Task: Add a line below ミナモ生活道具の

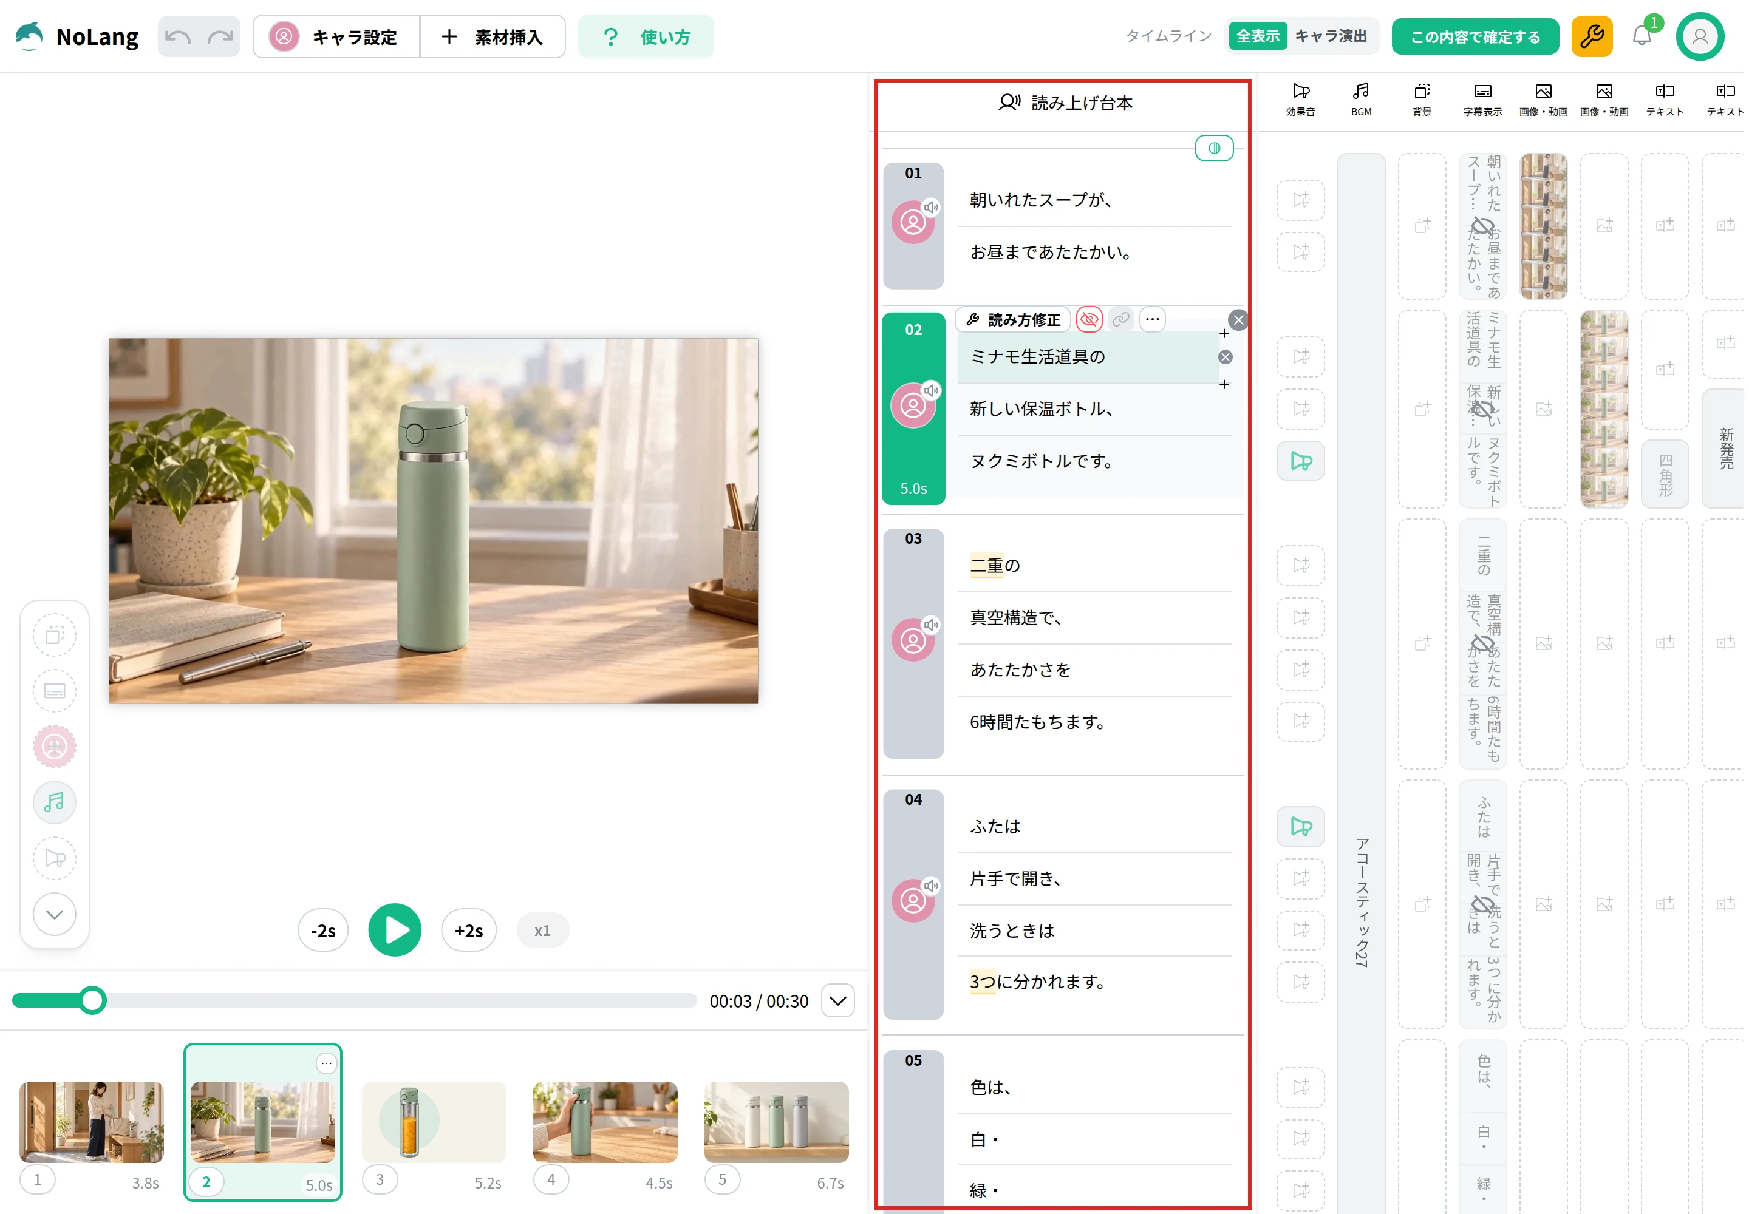Action: pyautogui.click(x=1224, y=385)
